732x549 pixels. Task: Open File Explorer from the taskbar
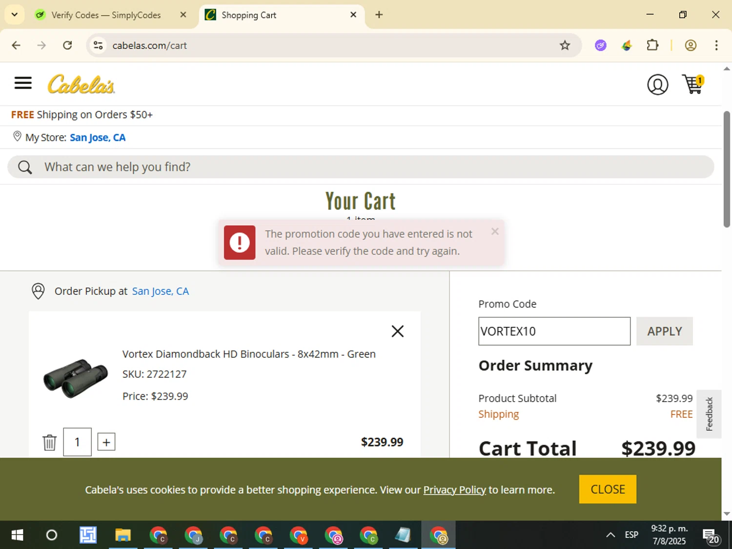[x=123, y=535]
